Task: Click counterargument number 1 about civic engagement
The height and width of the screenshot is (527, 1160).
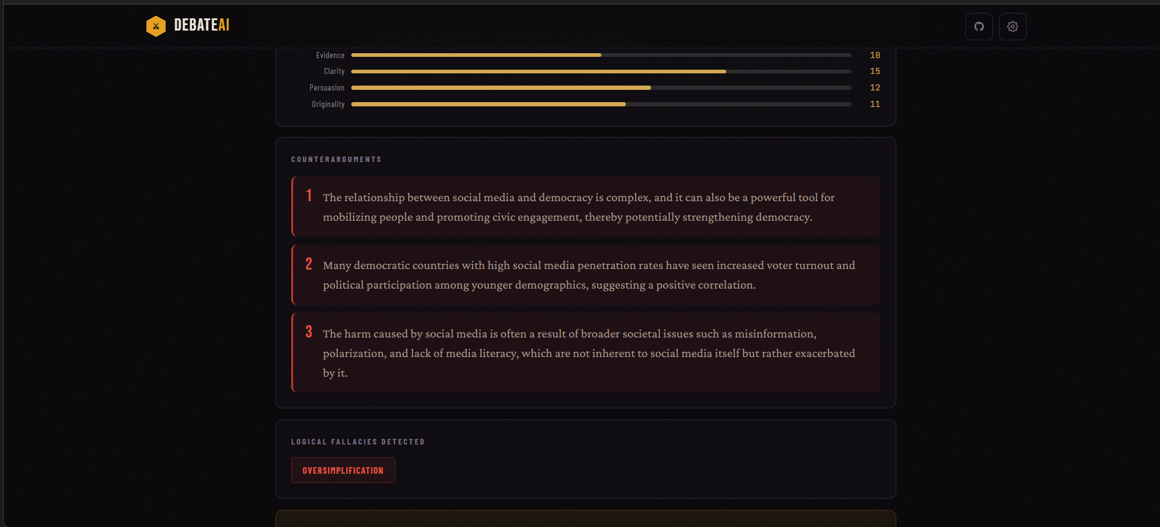Action: [586, 207]
